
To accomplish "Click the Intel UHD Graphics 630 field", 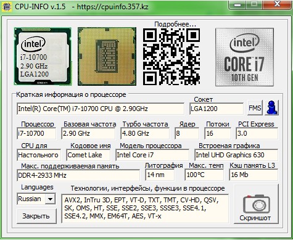I will tap(236, 155).
